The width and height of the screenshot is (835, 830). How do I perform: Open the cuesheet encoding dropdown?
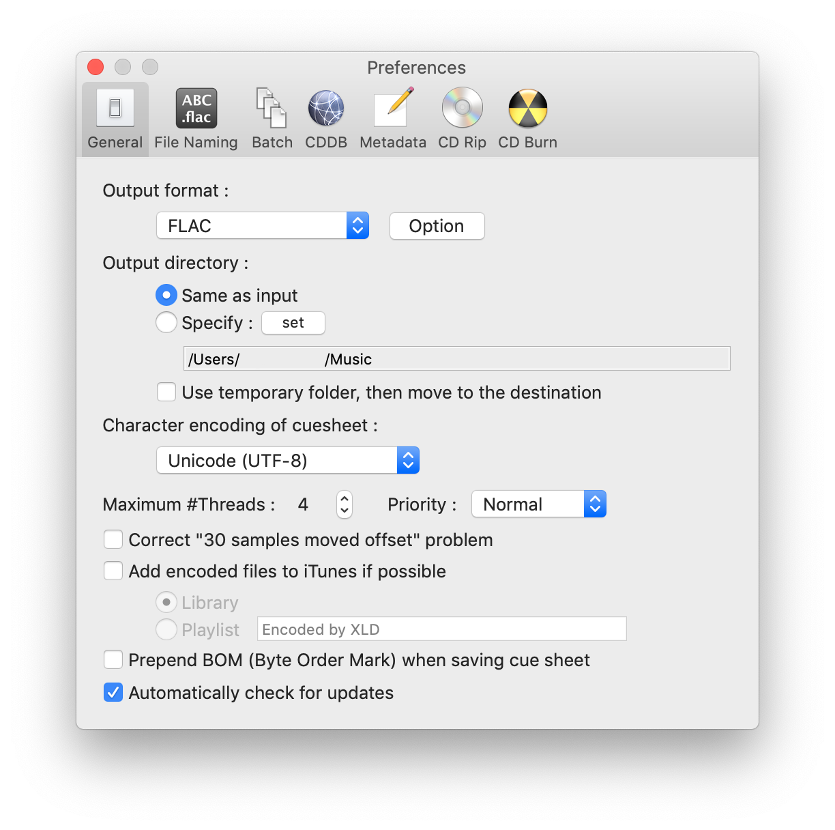tap(407, 460)
